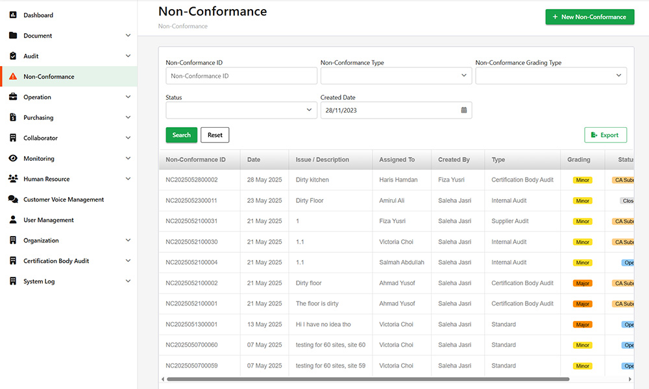The height and width of the screenshot is (389, 649).
Task: Click the New Non-Conformance button
Action: tap(589, 17)
